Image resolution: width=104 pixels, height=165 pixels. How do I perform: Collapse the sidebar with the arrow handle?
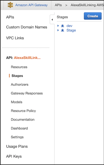[x=52, y=20]
